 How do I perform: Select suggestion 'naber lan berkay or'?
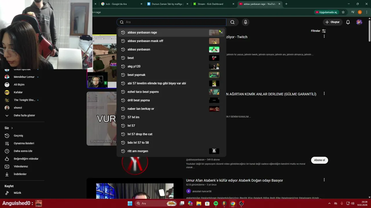pyautogui.click(x=171, y=109)
